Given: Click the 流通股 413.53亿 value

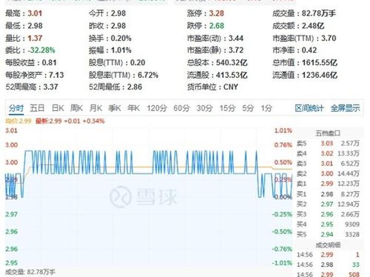Looking at the screenshot, I should (232, 75).
